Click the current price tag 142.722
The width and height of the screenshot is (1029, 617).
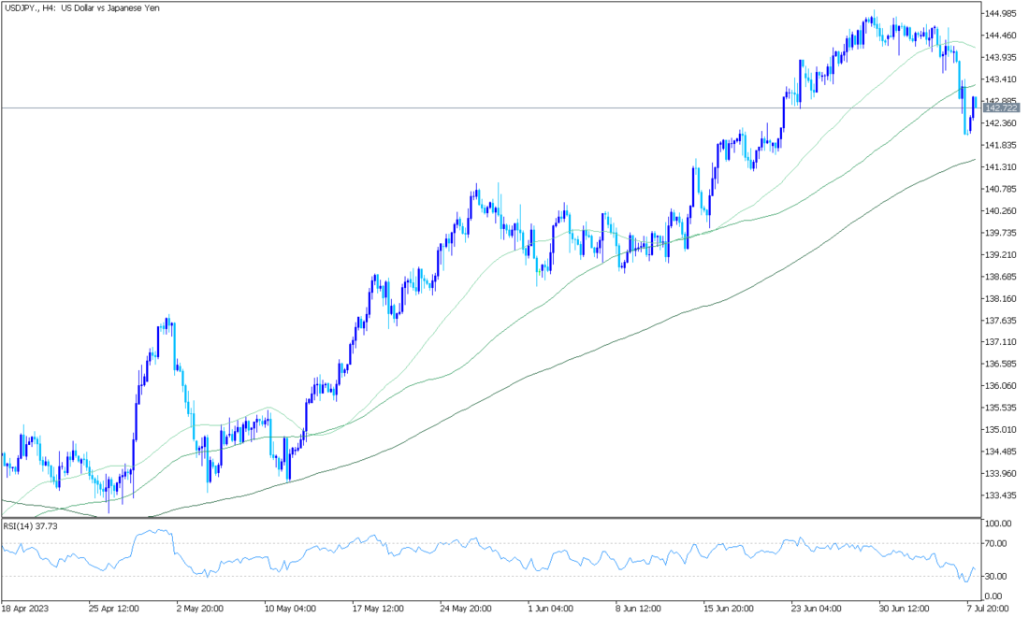[1002, 108]
